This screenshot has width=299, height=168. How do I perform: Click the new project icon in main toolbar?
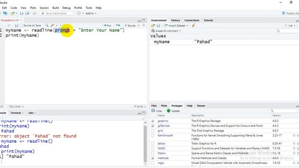pos(5,14)
